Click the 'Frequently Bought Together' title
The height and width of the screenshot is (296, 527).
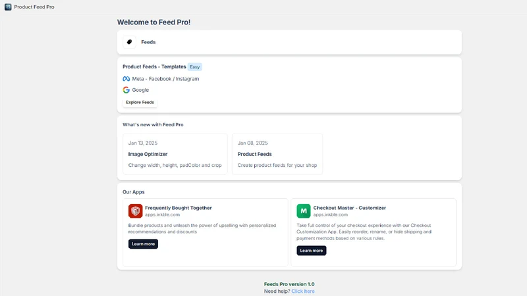click(179, 208)
